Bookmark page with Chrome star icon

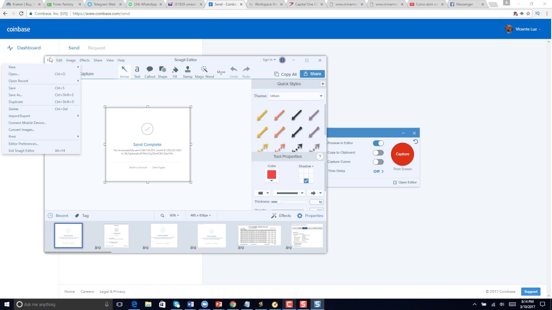pos(528,13)
